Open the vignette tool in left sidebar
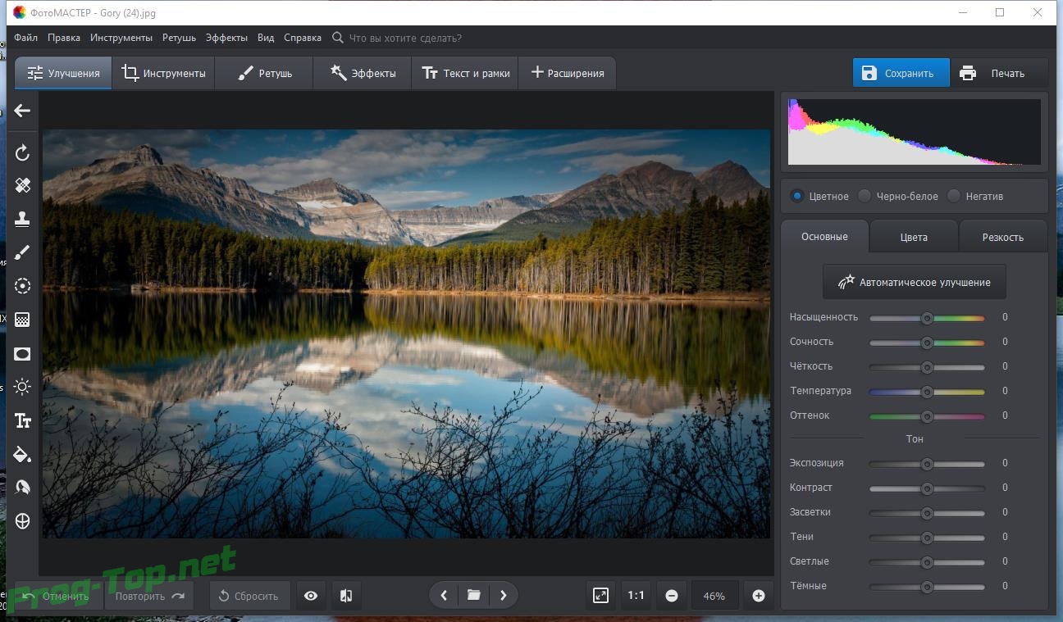This screenshot has height=622, width=1063. (23, 354)
